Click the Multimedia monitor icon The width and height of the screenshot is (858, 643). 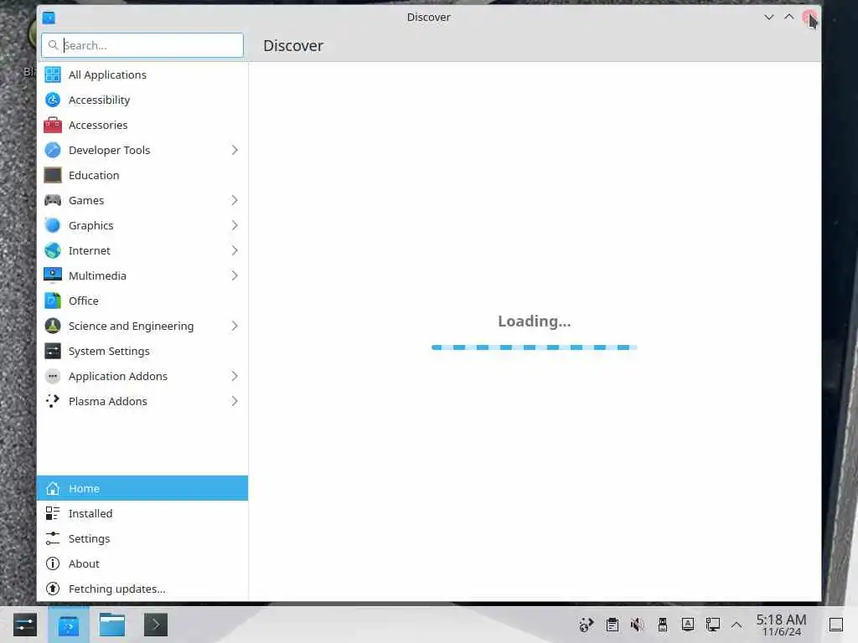click(x=53, y=275)
